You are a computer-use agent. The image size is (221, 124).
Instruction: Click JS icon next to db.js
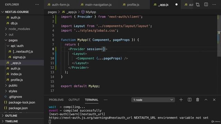pos(8,23)
